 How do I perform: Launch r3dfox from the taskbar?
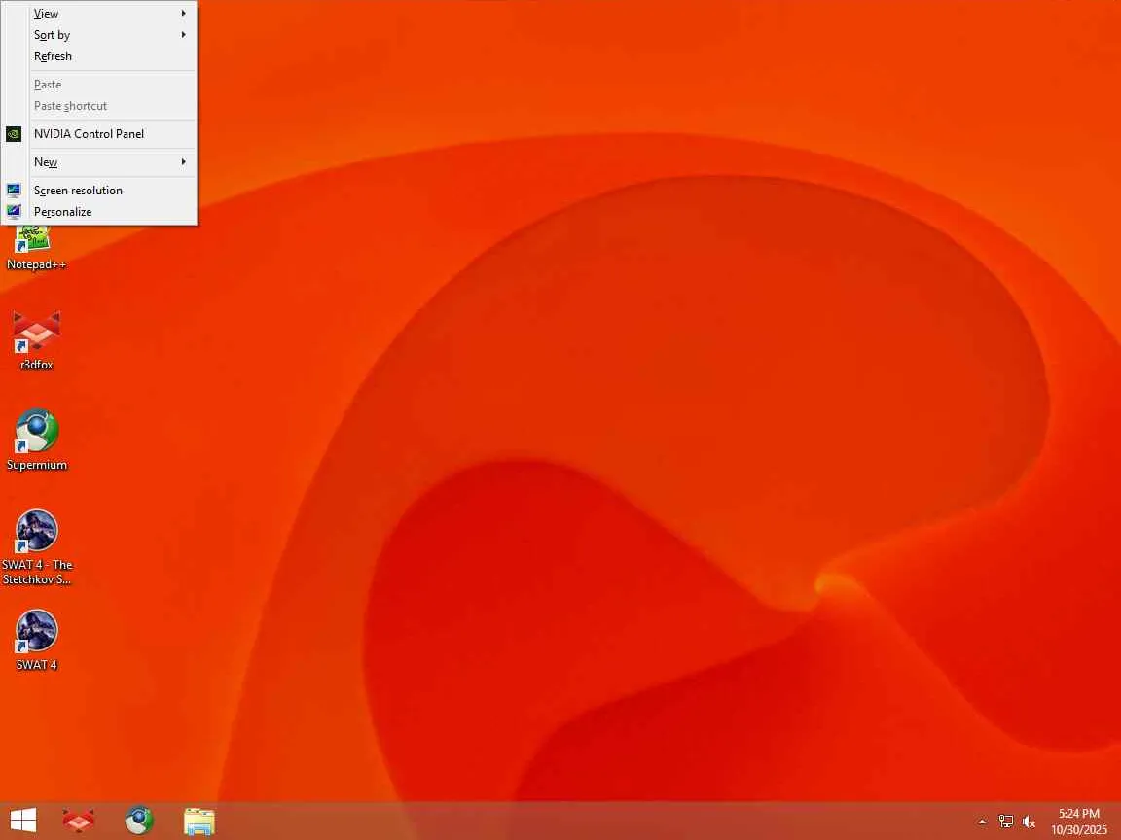tap(79, 821)
